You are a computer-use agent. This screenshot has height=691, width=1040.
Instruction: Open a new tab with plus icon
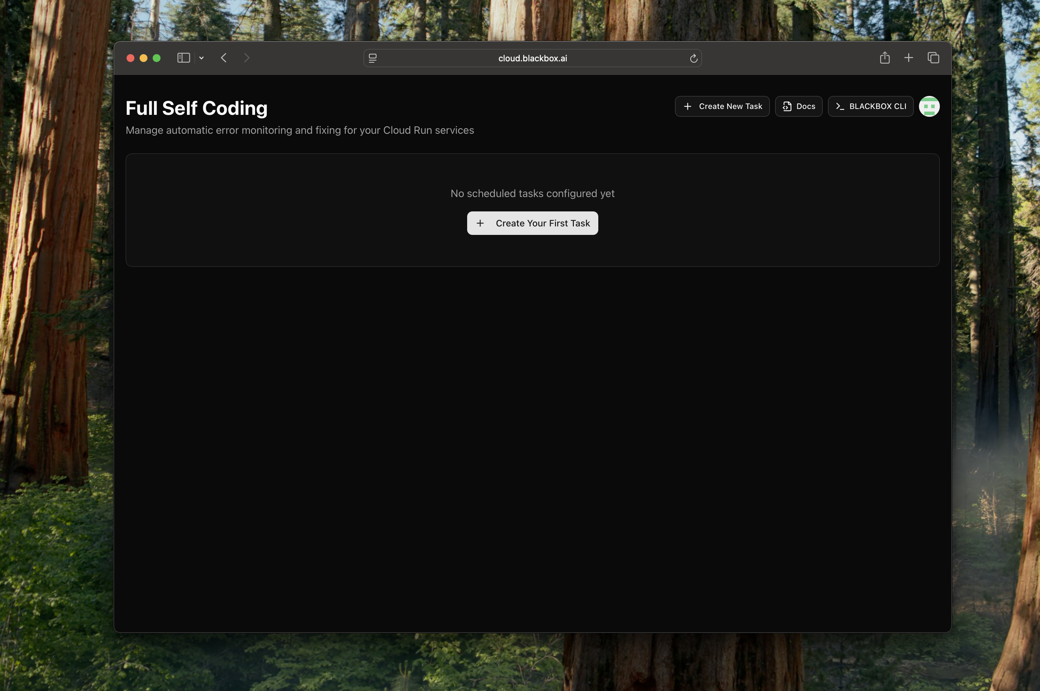click(908, 58)
